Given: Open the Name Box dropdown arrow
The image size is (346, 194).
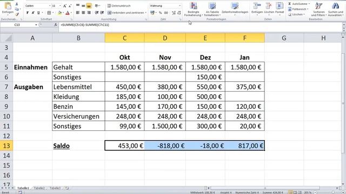Looking at the screenshot, I should (36, 25).
